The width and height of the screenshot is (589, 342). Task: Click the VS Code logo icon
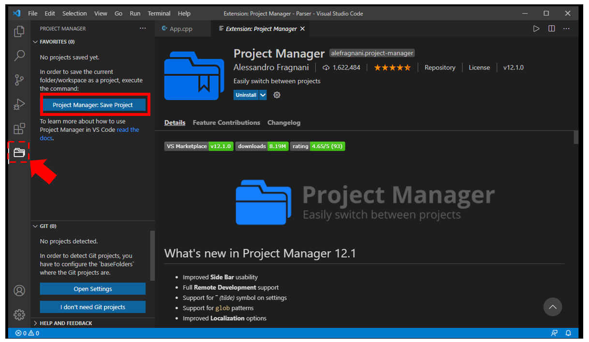(x=16, y=14)
